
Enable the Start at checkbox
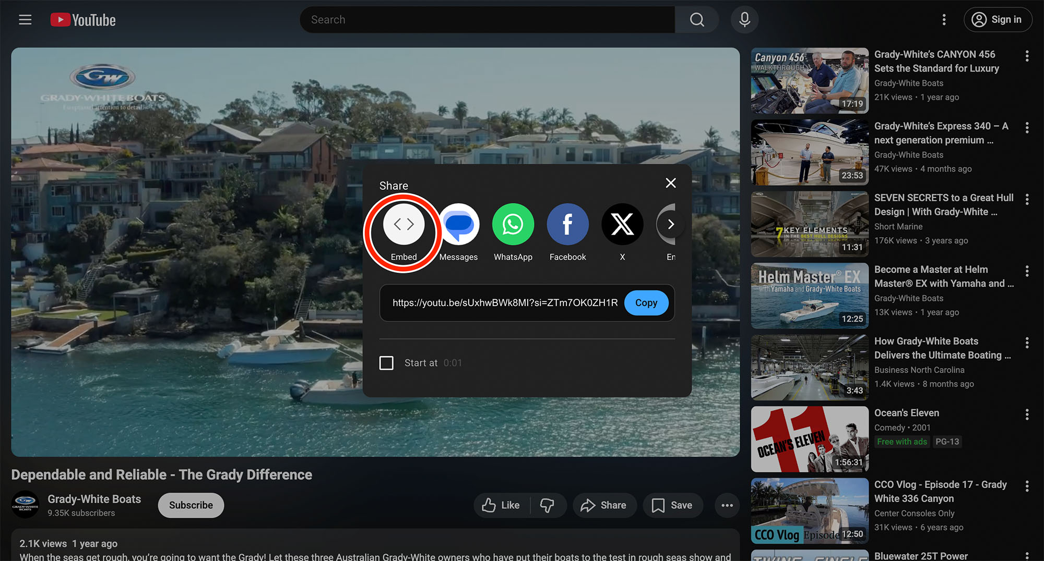(386, 363)
